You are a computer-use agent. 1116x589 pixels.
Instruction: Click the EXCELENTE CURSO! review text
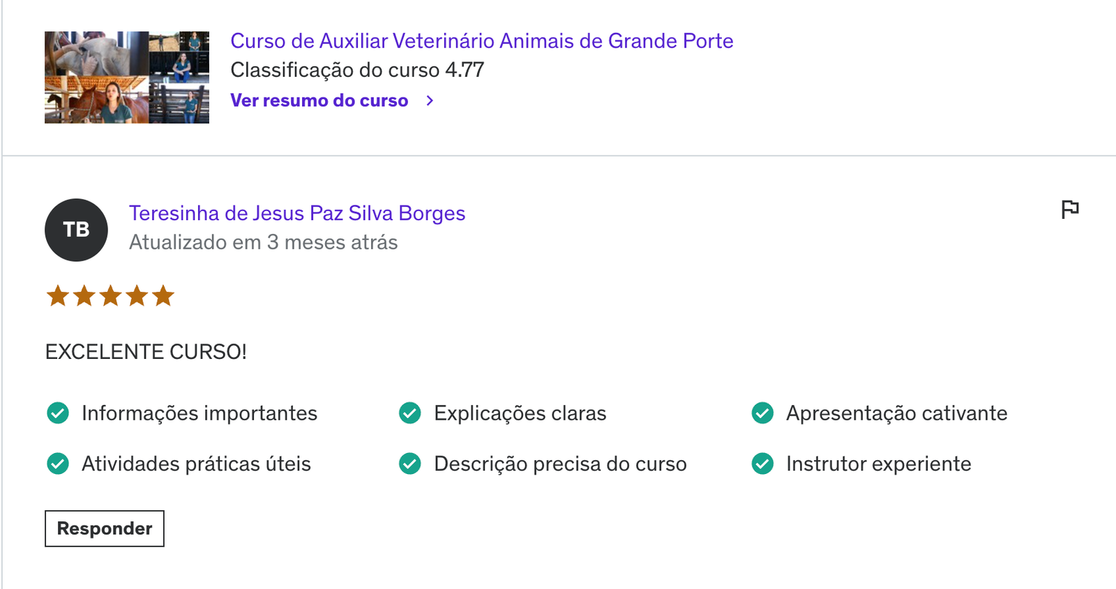coord(146,352)
